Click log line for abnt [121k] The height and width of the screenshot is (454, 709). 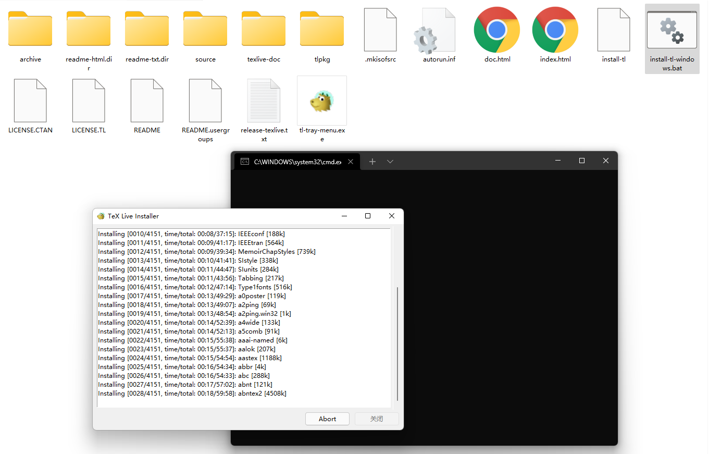click(x=185, y=384)
